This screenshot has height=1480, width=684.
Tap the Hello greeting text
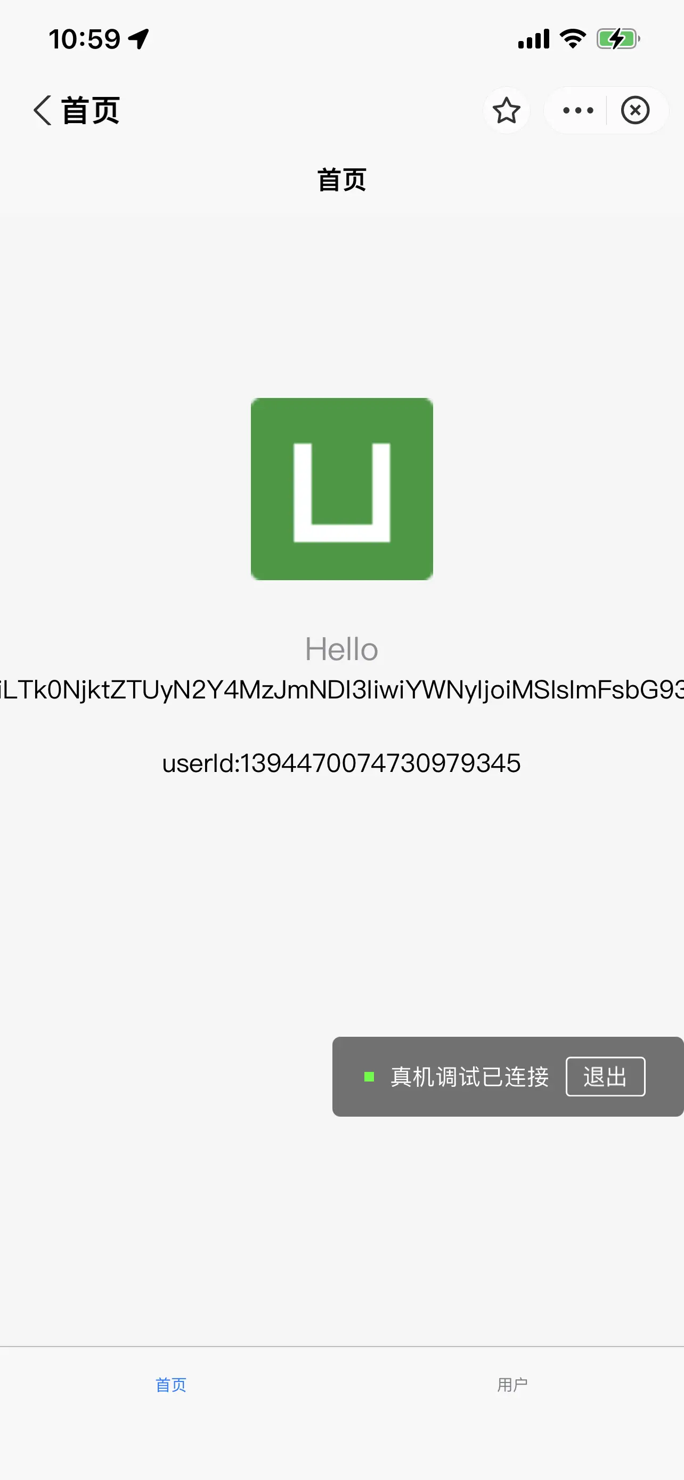(341, 649)
